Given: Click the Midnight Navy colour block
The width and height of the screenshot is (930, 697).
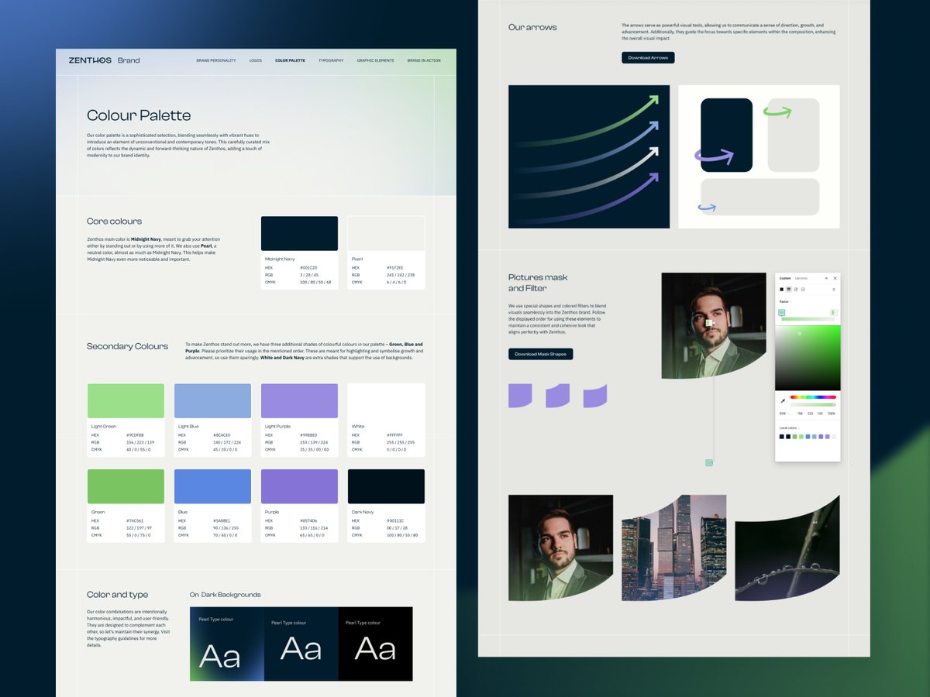Looking at the screenshot, I should coord(299,233).
